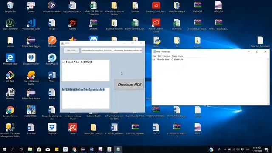This screenshot has height=153, width=272.
Task: Select the Word shortcut desktop icon
Action: pyautogui.click(x=52, y=76)
